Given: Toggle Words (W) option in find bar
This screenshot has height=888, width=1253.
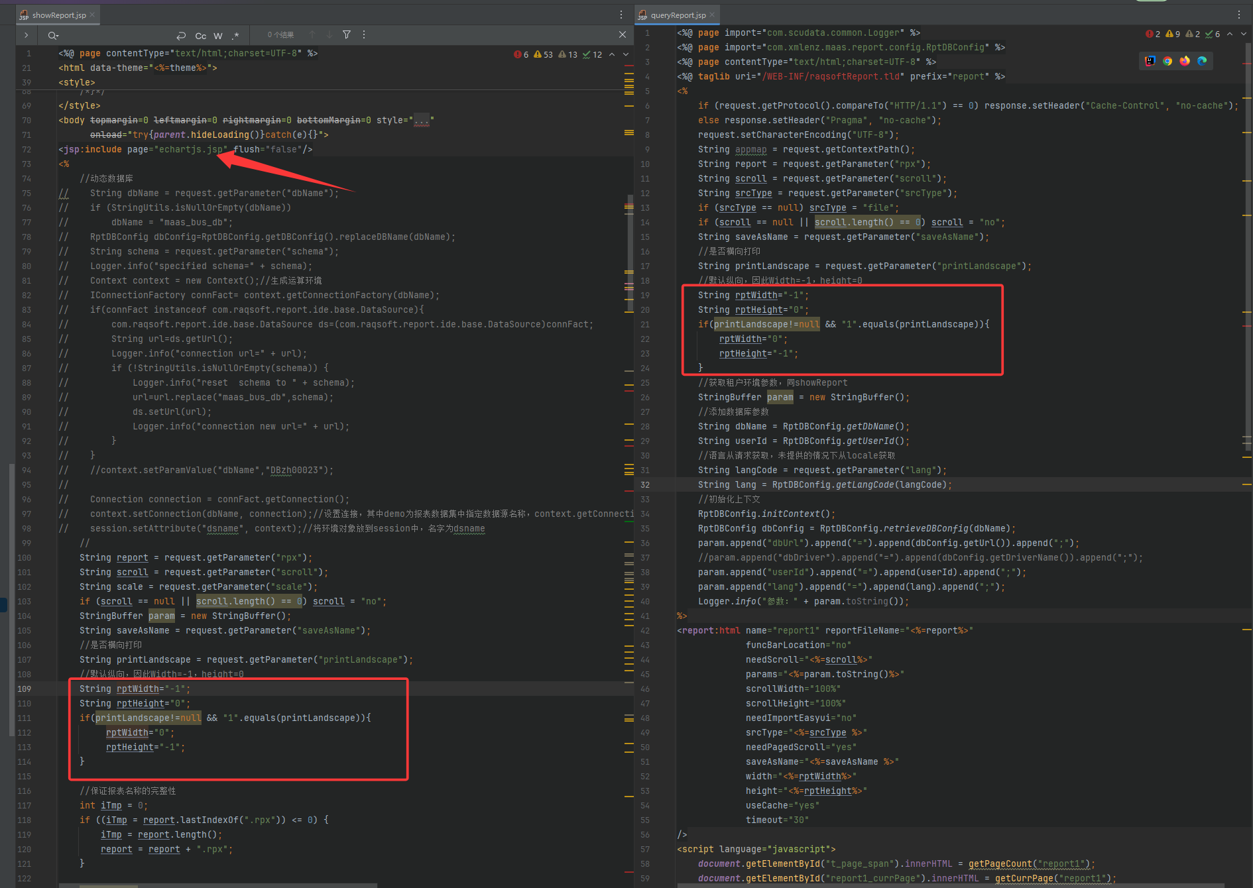Looking at the screenshot, I should pos(218,35).
